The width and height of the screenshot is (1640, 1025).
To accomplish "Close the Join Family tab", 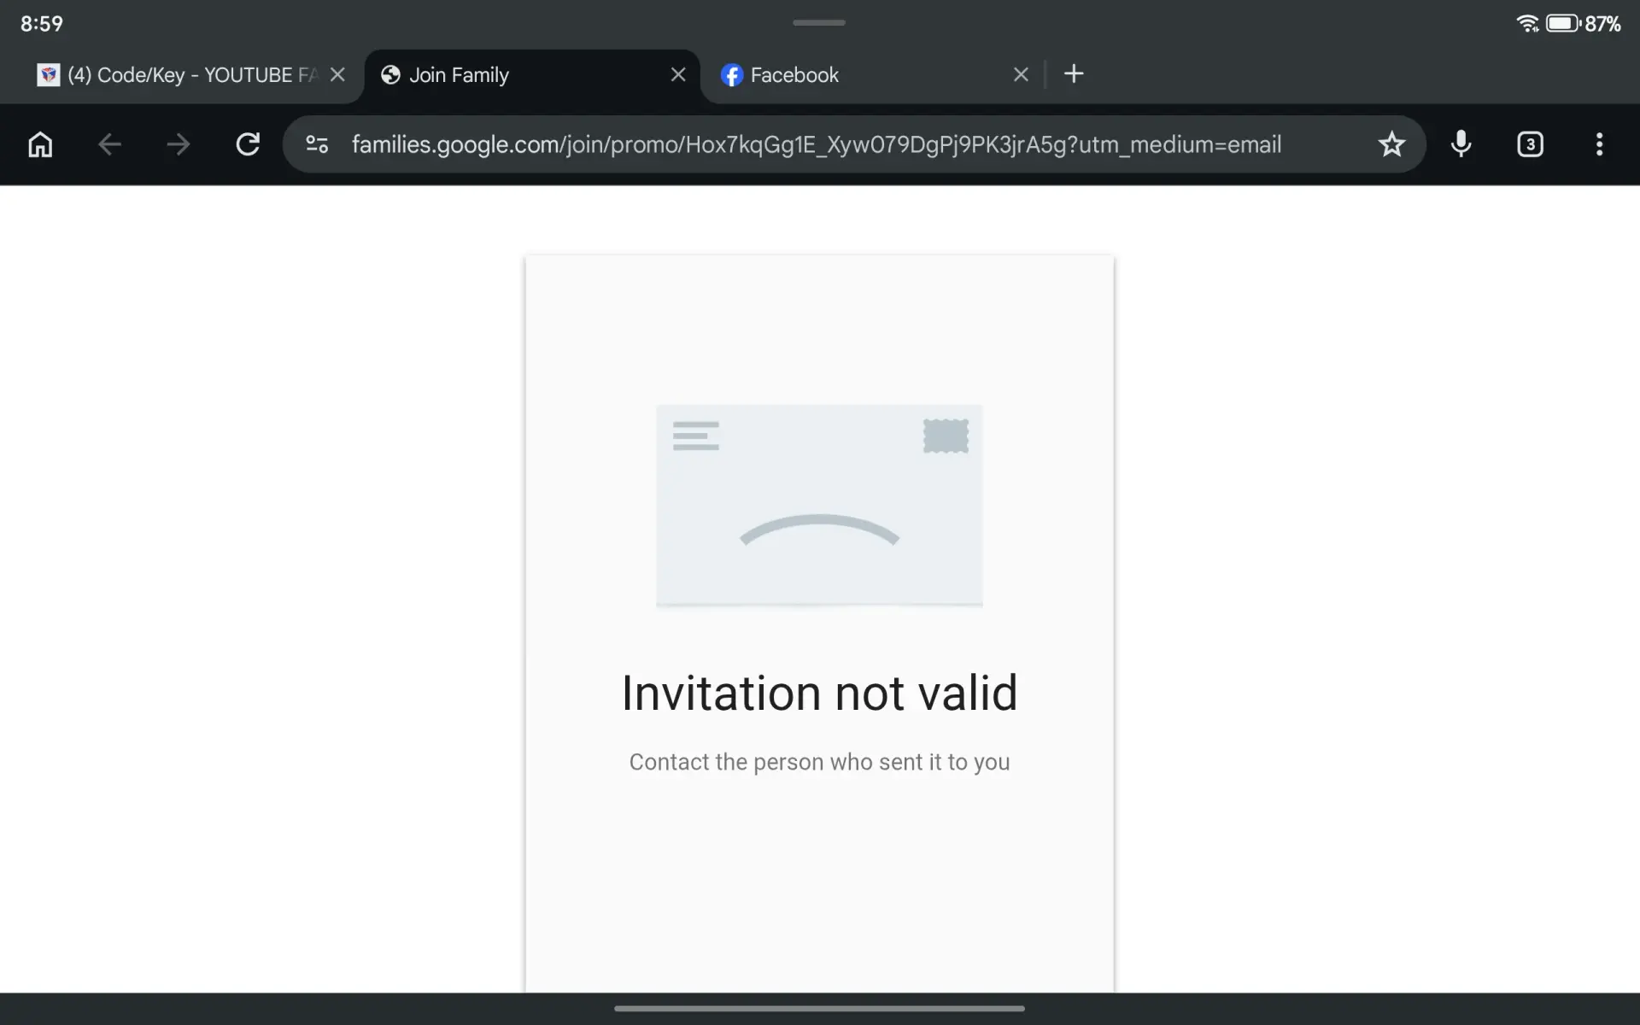I will pos(678,74).
